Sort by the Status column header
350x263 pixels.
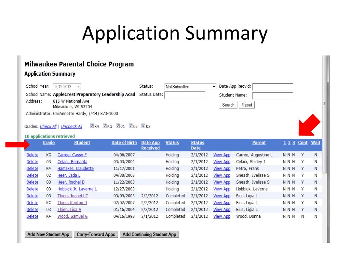[x=172, y=142]
